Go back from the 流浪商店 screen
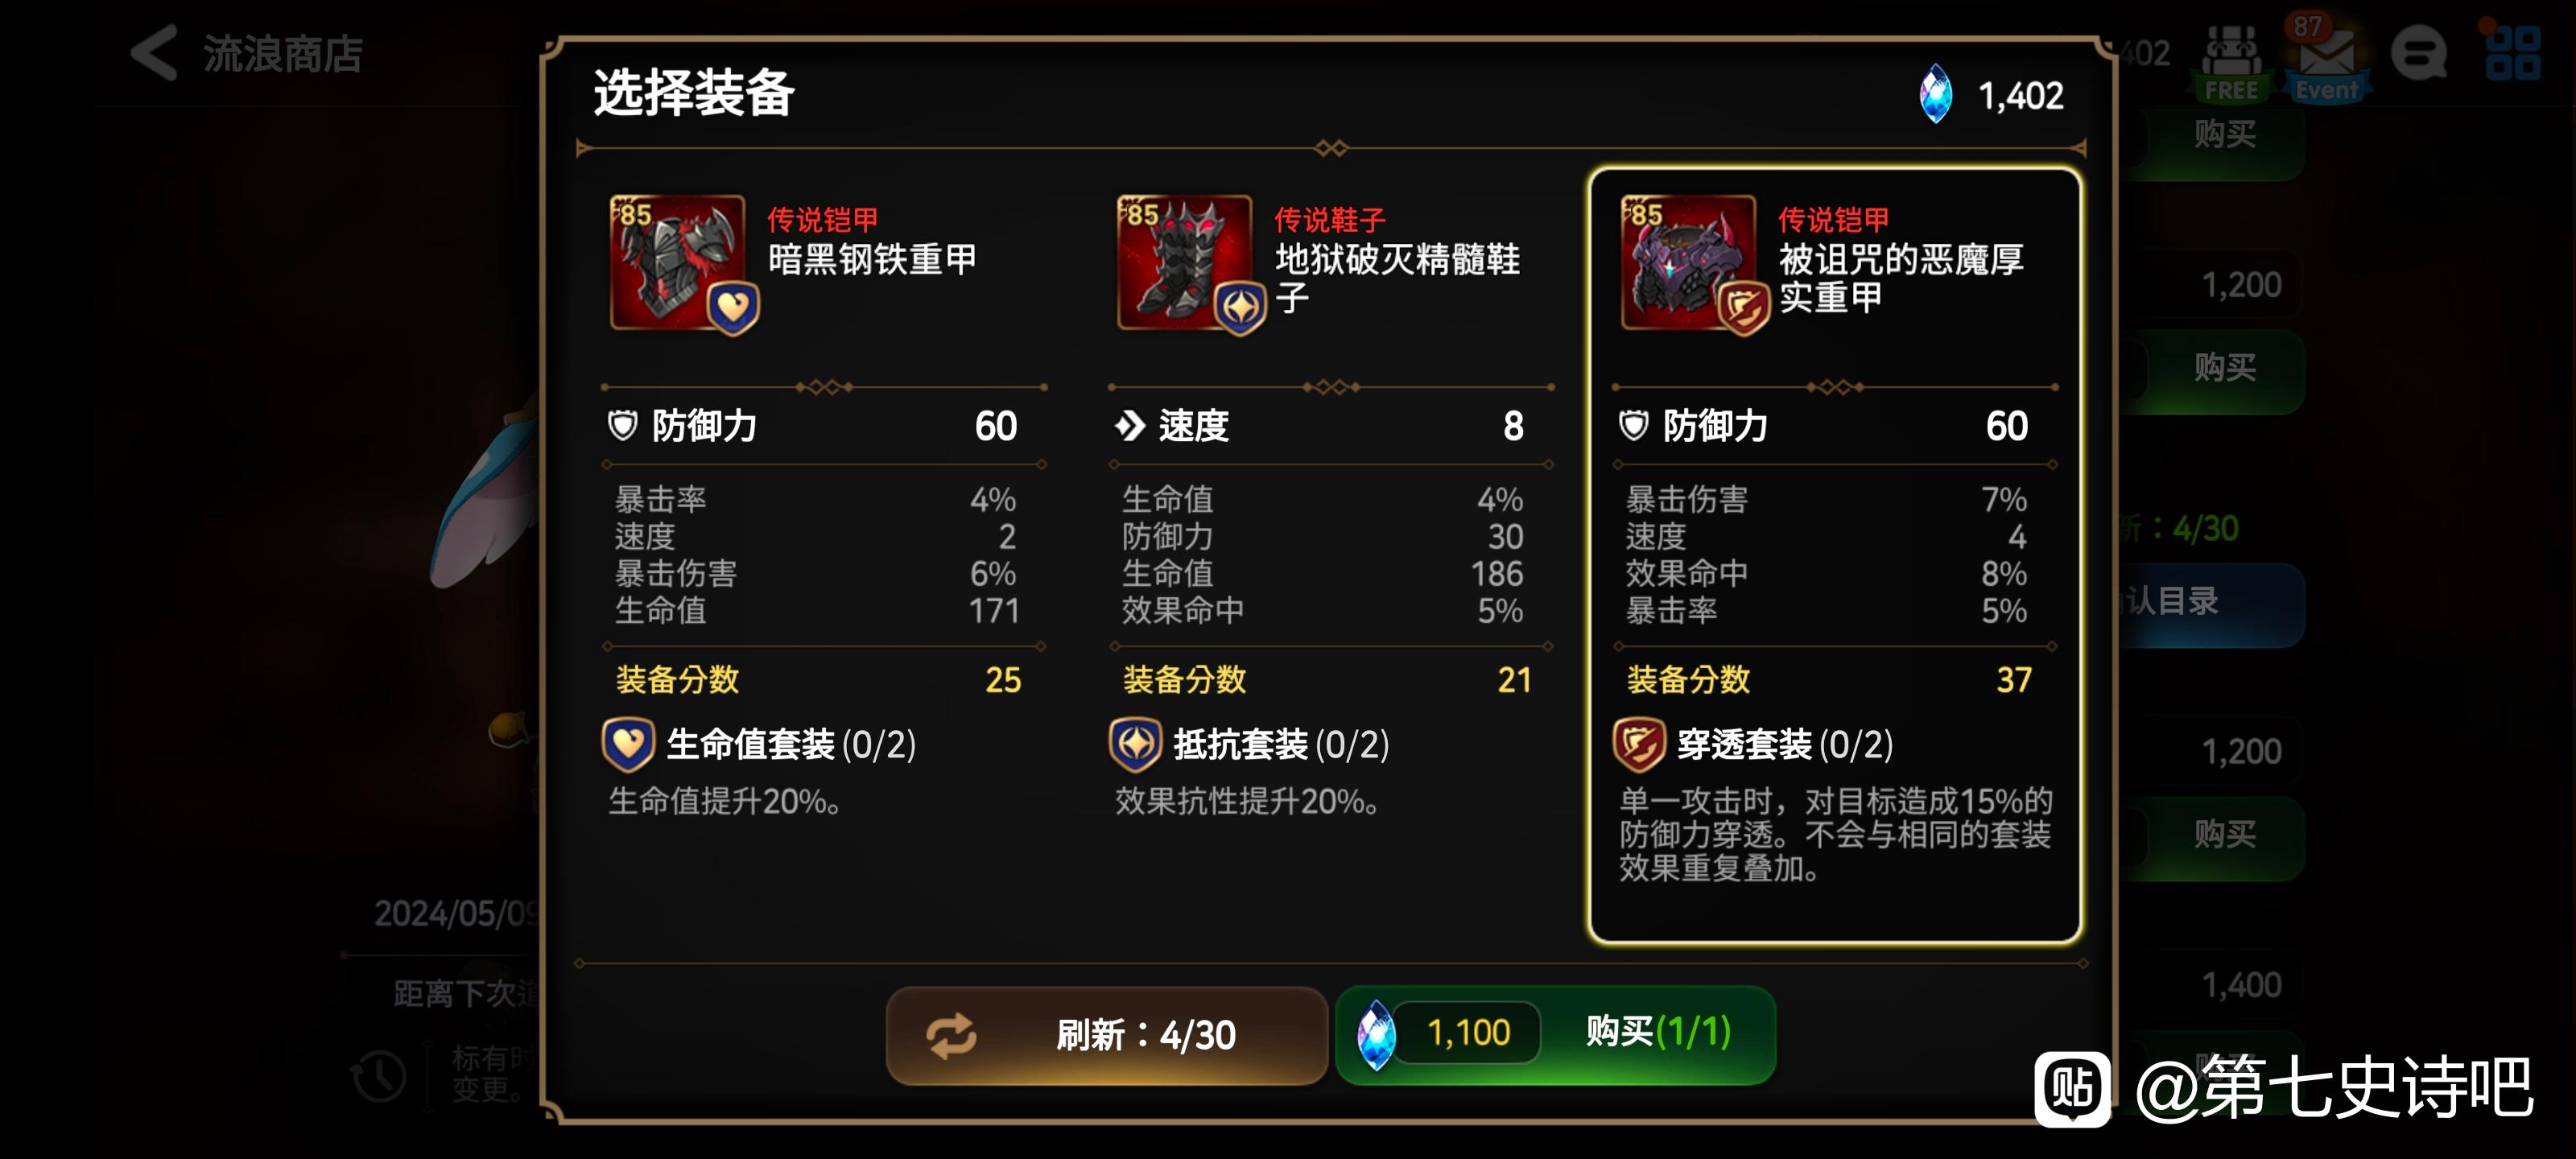 [154, 53]
